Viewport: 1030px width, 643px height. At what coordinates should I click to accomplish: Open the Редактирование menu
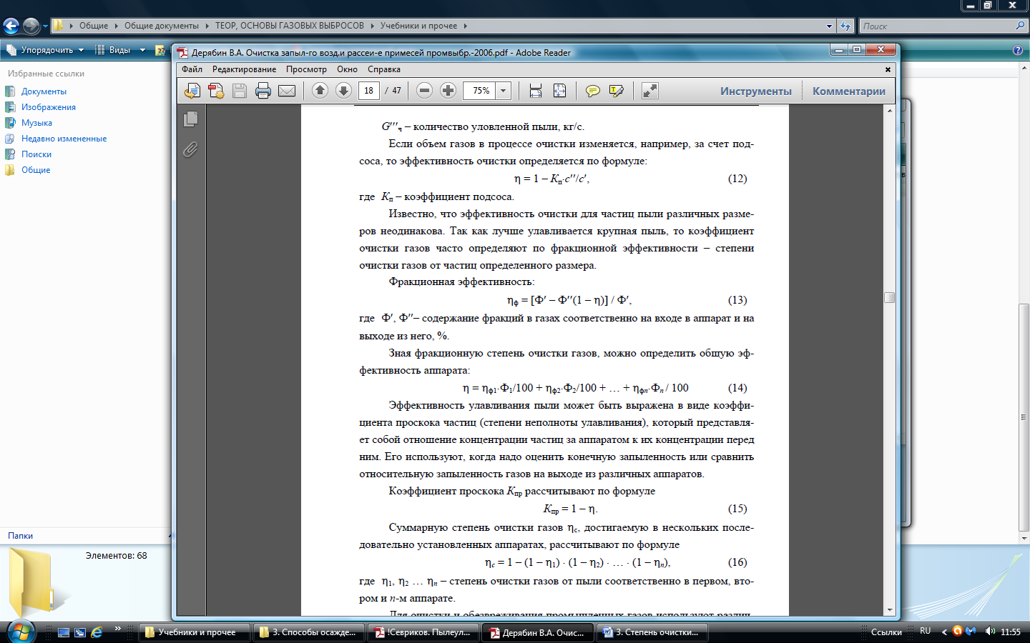point(244,69)
